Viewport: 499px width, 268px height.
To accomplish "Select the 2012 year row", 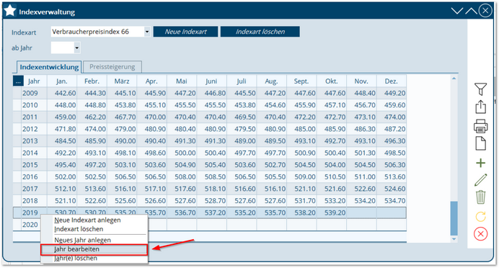I will pyautogui.click(x=210, y=129).
